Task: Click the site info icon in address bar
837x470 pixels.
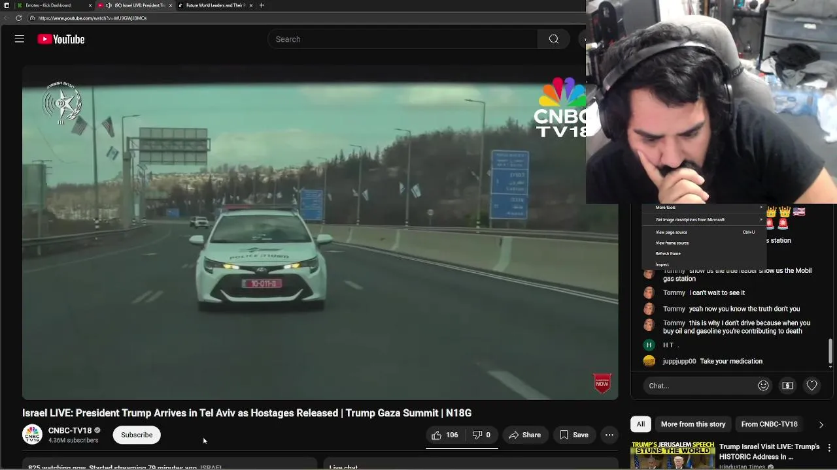Action: 32,18
